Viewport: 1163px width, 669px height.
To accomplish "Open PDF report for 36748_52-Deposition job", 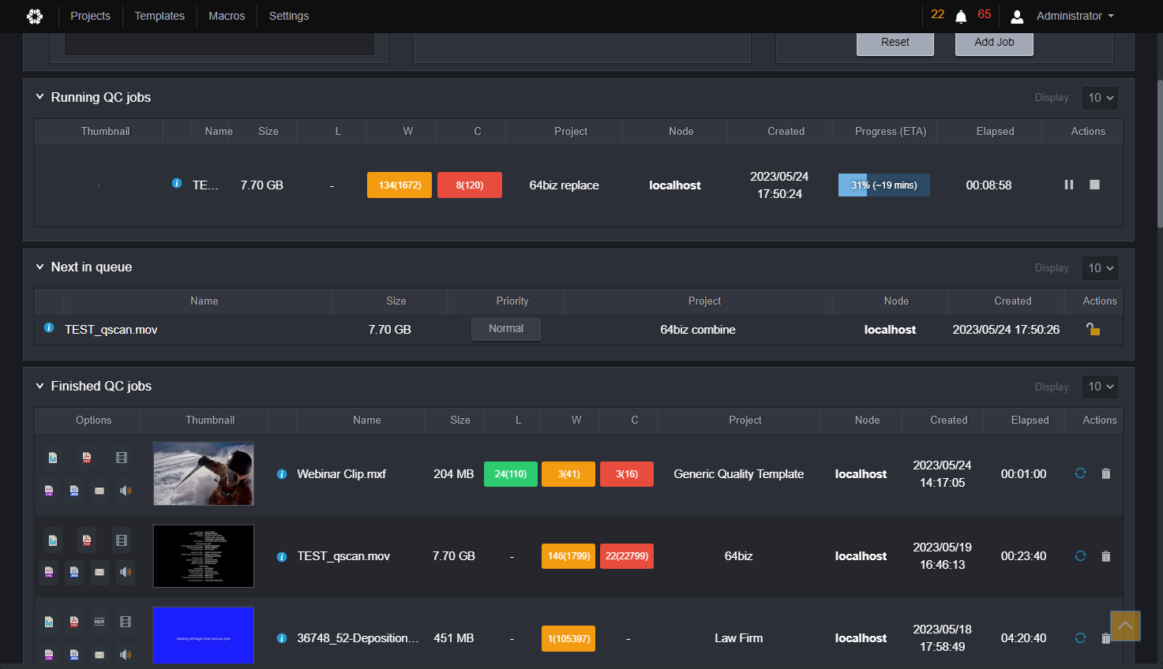I will [74, 622].
